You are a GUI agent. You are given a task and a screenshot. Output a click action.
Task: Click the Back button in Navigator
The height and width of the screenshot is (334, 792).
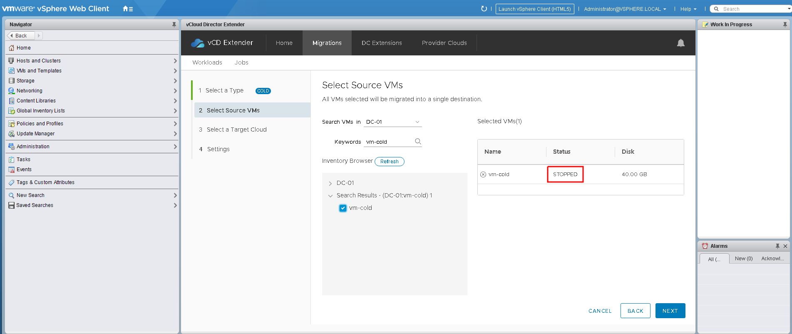(21, 36)
